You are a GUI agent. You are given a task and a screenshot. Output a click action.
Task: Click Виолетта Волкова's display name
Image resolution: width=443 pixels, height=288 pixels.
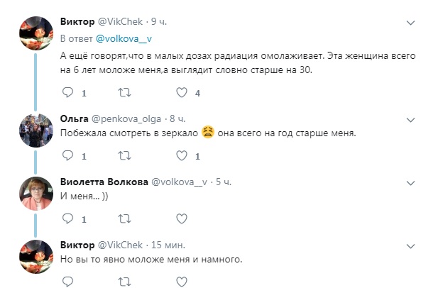104,182
